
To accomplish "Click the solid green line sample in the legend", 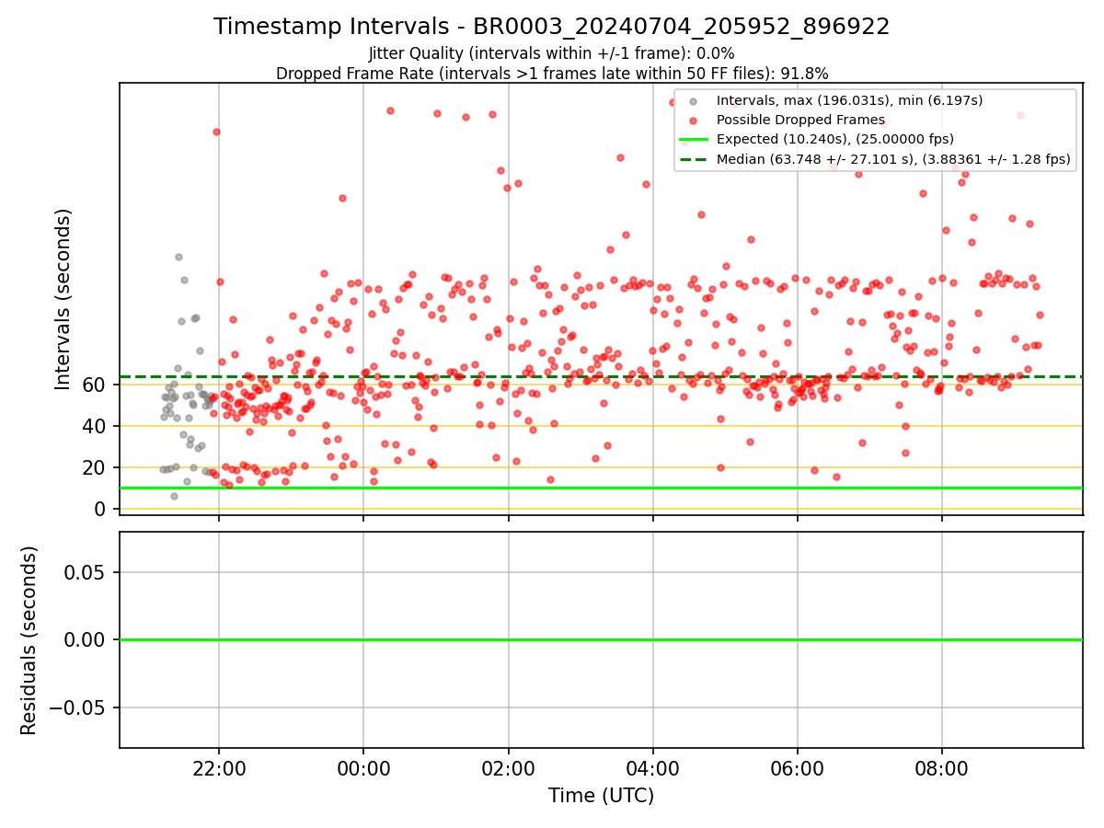I will click(693, 140).
